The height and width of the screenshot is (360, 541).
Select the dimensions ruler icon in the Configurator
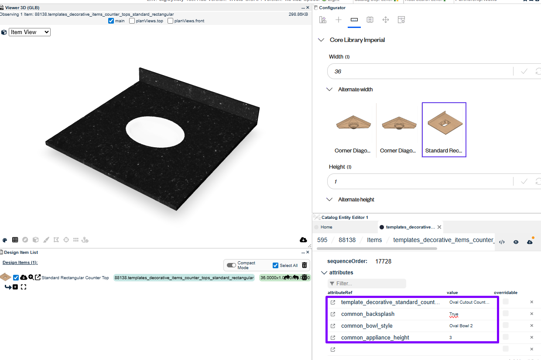(354, 20)
